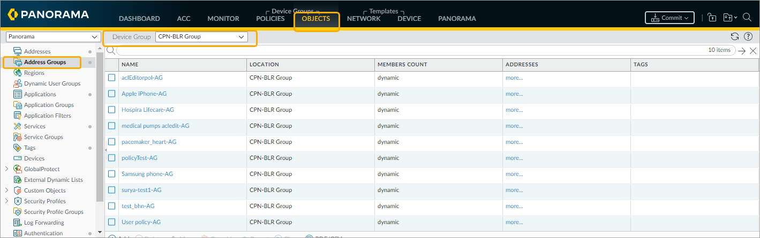The height and width of the screenshot is (238, 760).
Task: Expand the GlobalProtect tree node
Action: (x=6, y=169)
